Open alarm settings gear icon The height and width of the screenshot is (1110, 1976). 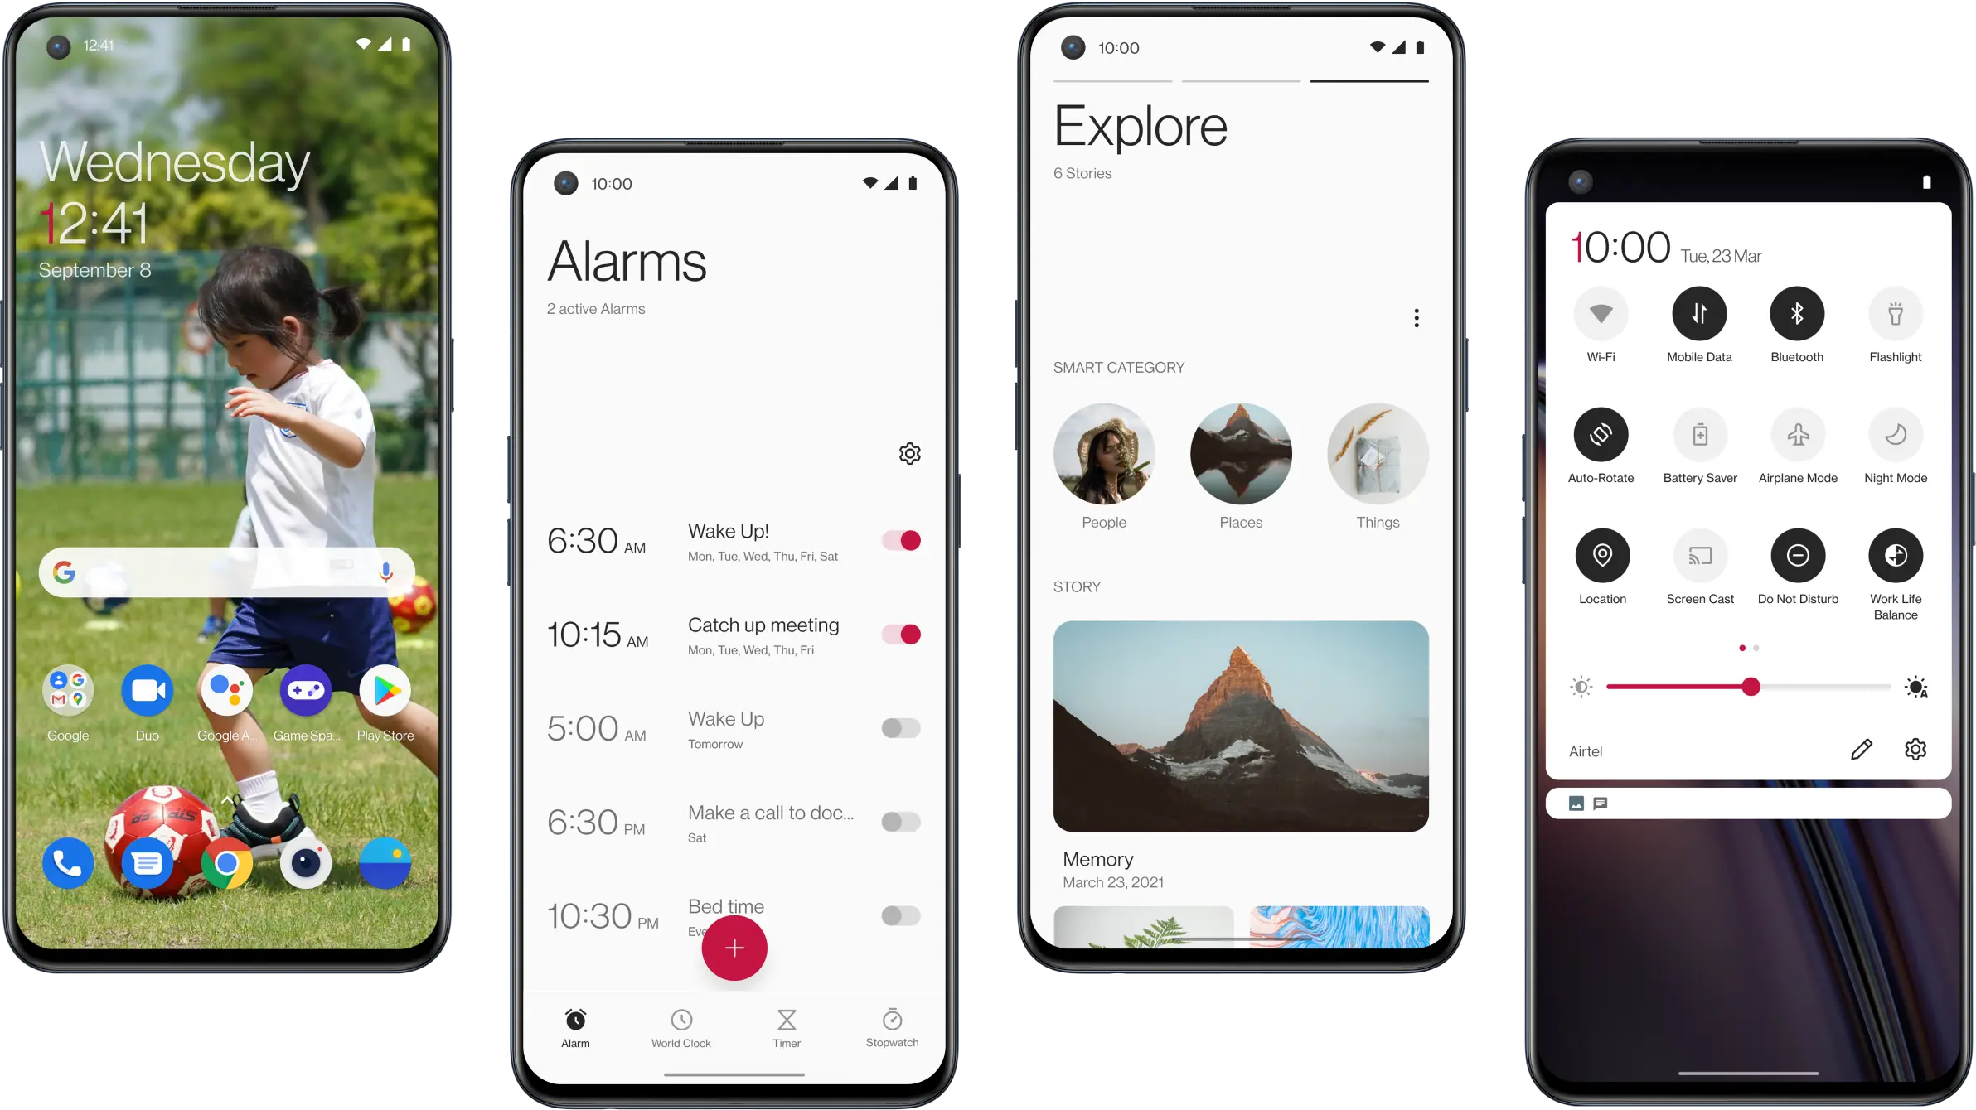(x=909, y=453)
